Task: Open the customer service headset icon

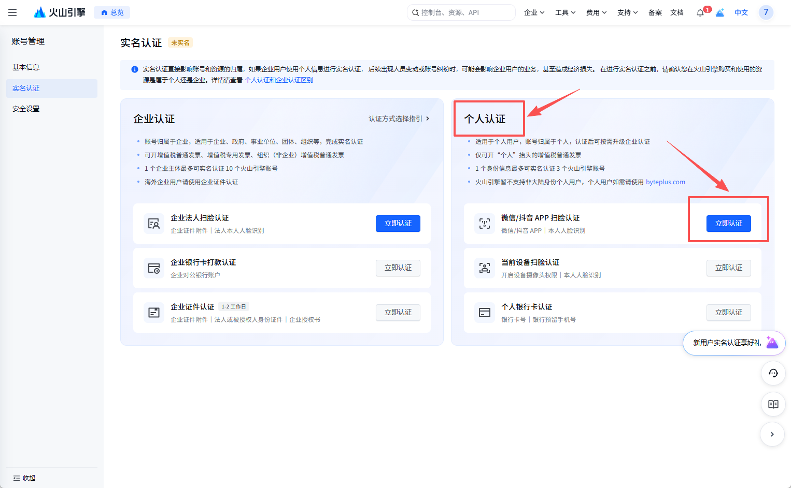Action: click(773, 373)
